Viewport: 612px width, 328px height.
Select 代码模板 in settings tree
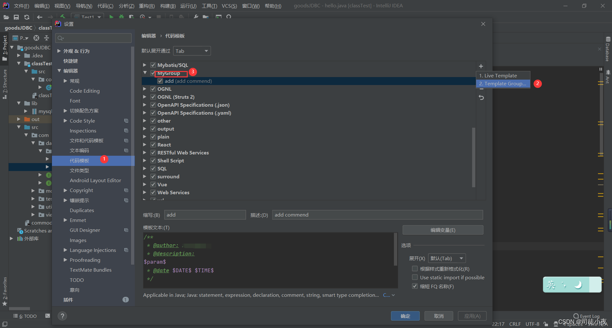pos(93,160)
